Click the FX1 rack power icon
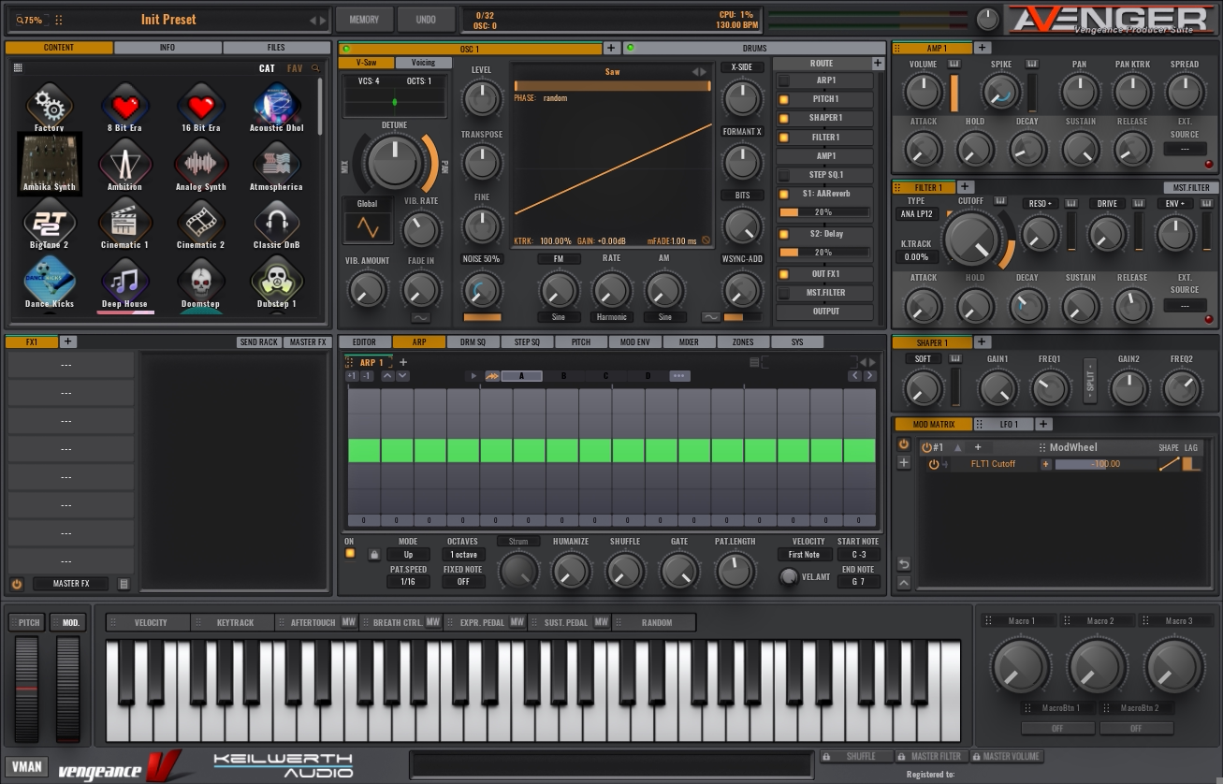1223x784 pixels. click(17, 584)
